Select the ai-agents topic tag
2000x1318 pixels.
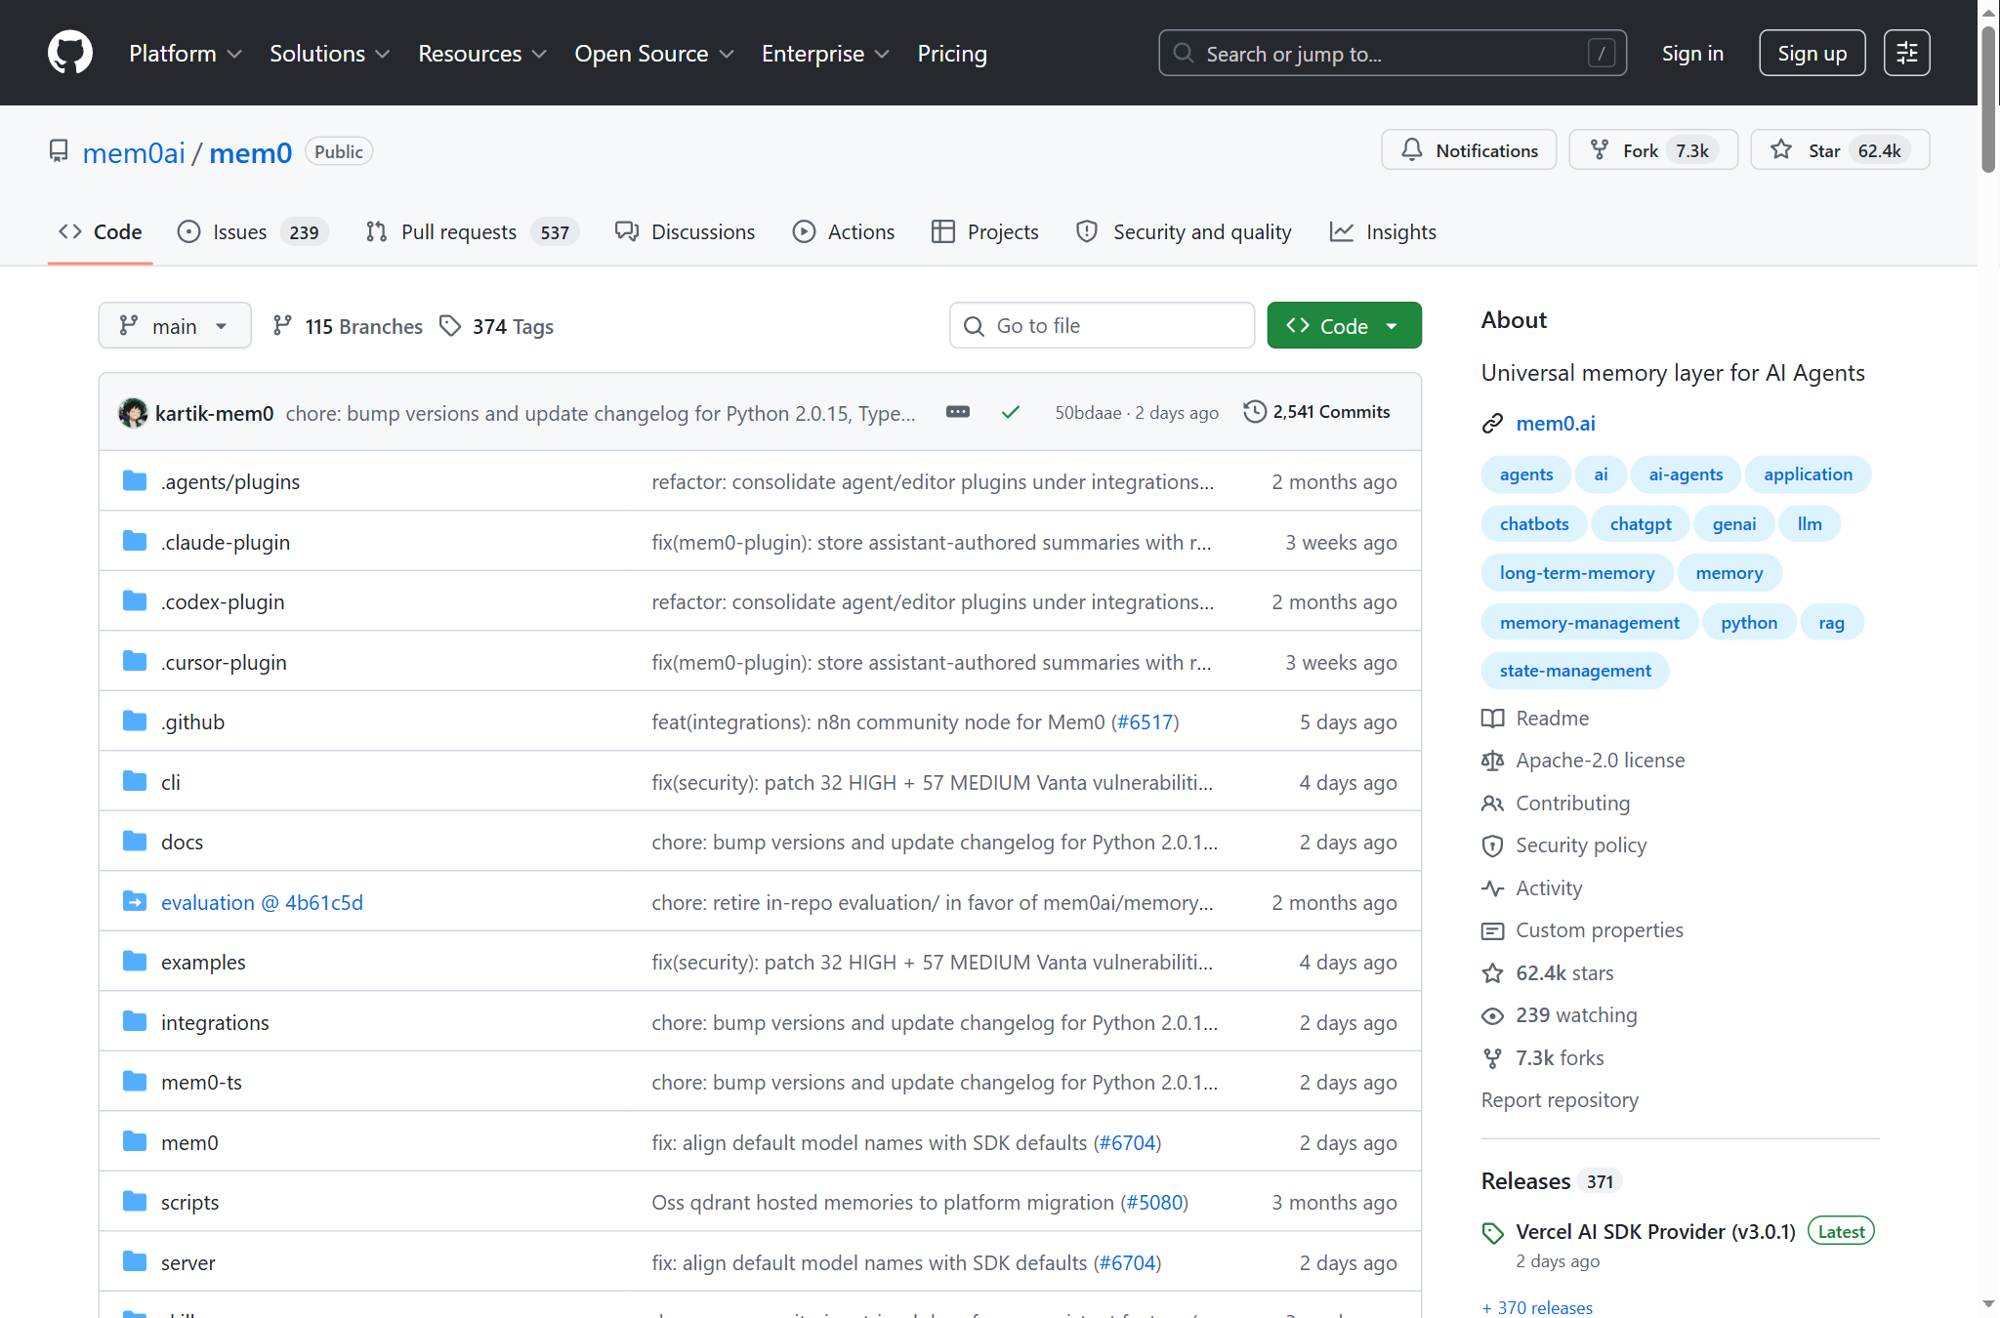point(1686,474)
